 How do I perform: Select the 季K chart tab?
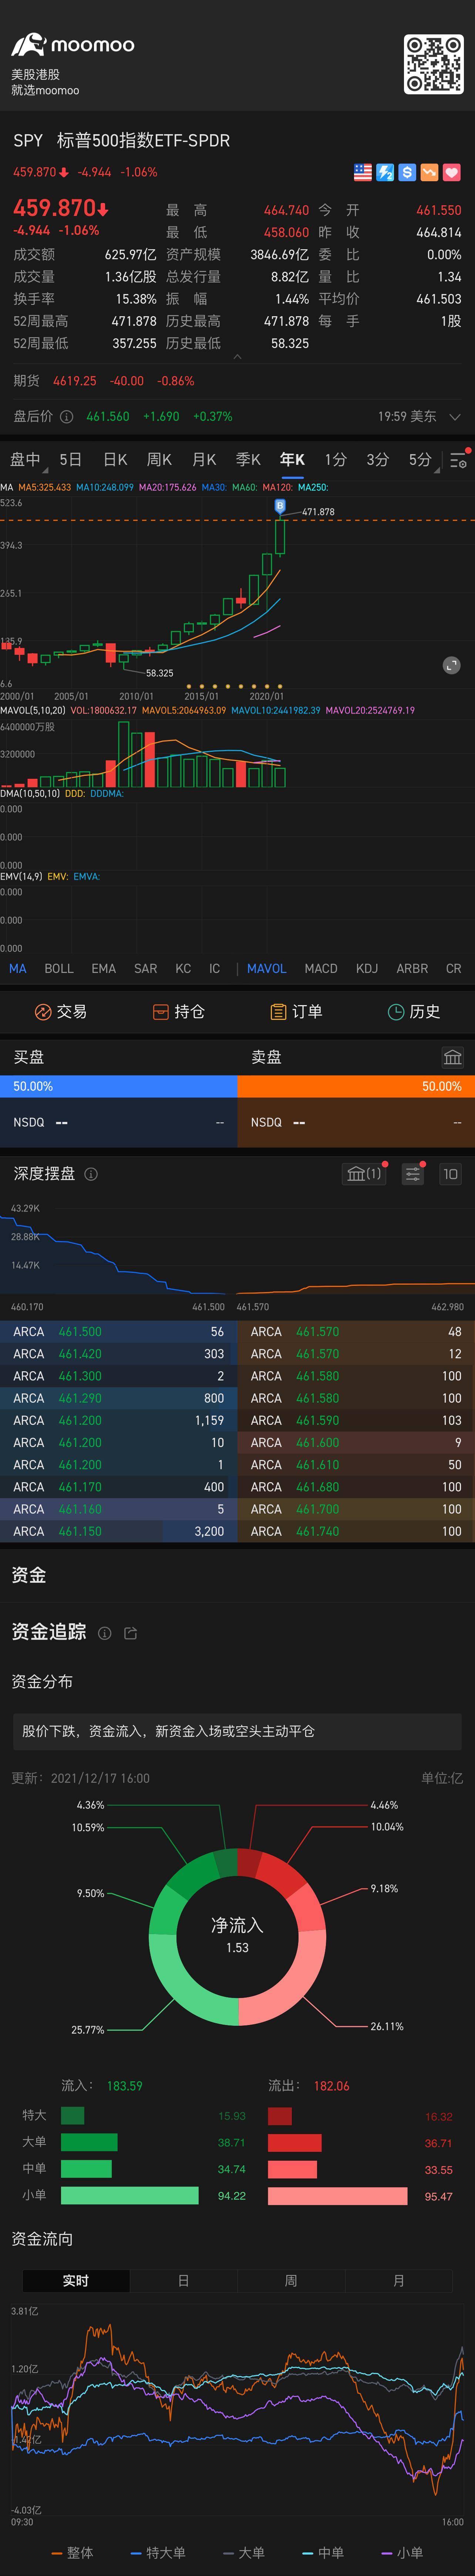[x=248, y=460]
